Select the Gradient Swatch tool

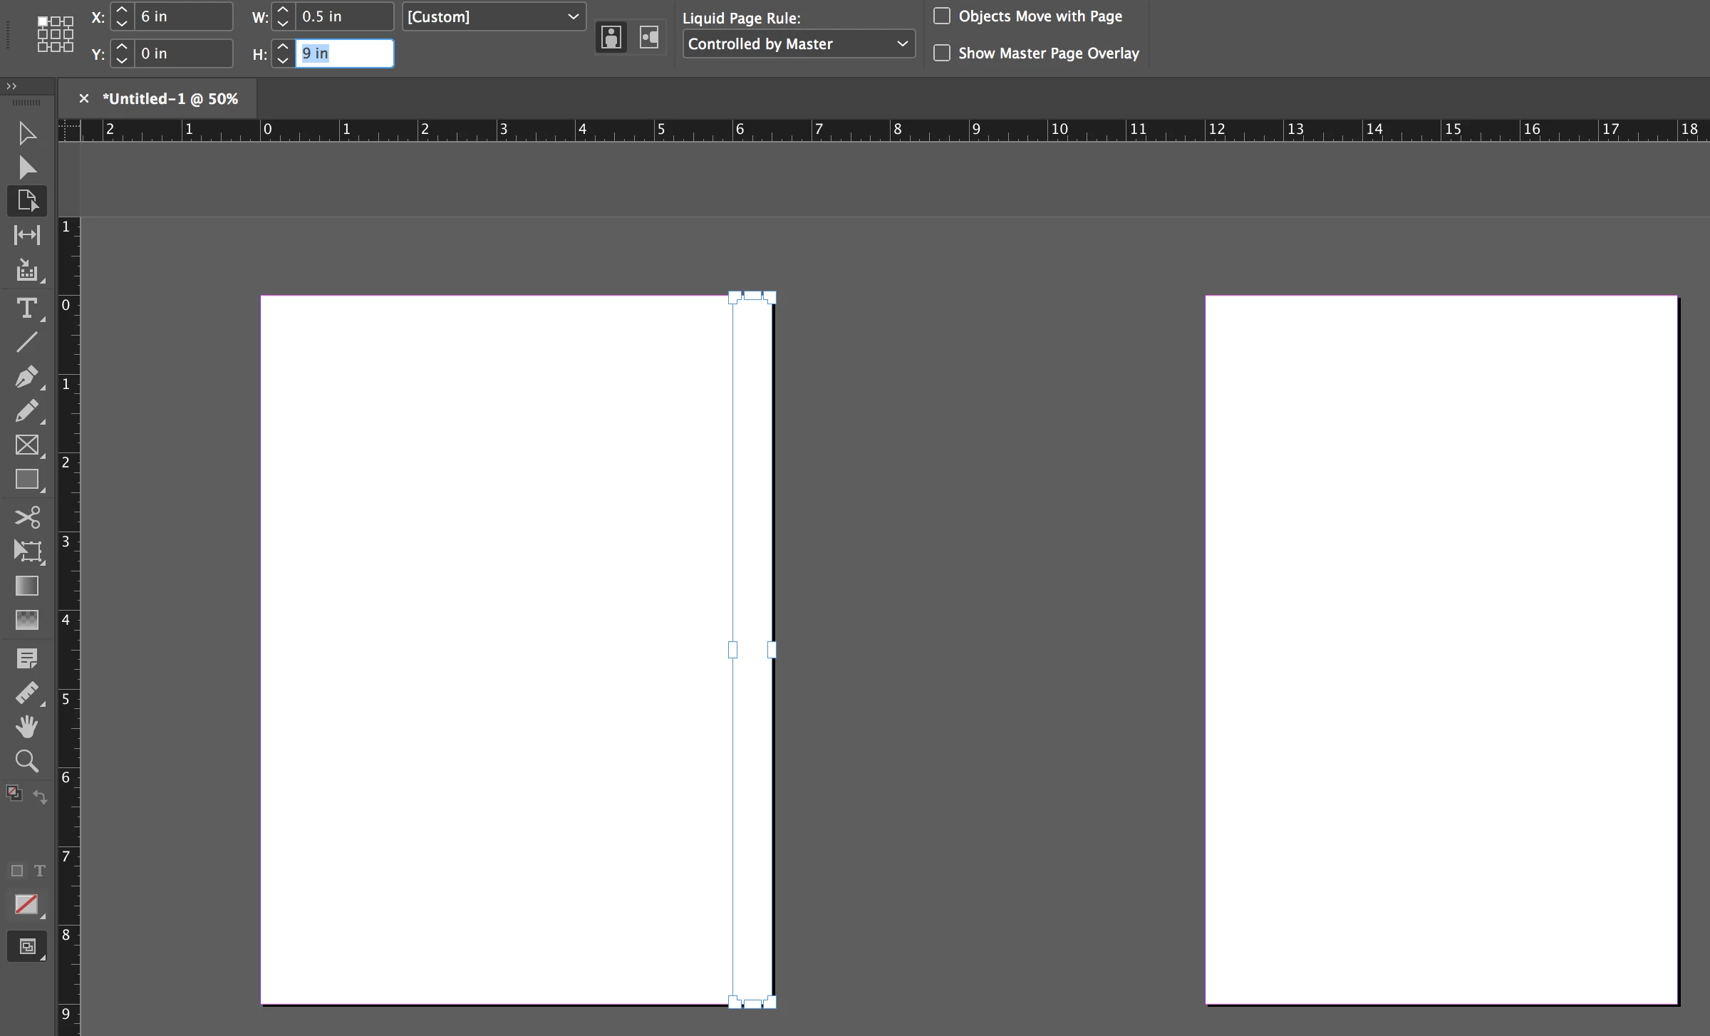click(26, 586)
